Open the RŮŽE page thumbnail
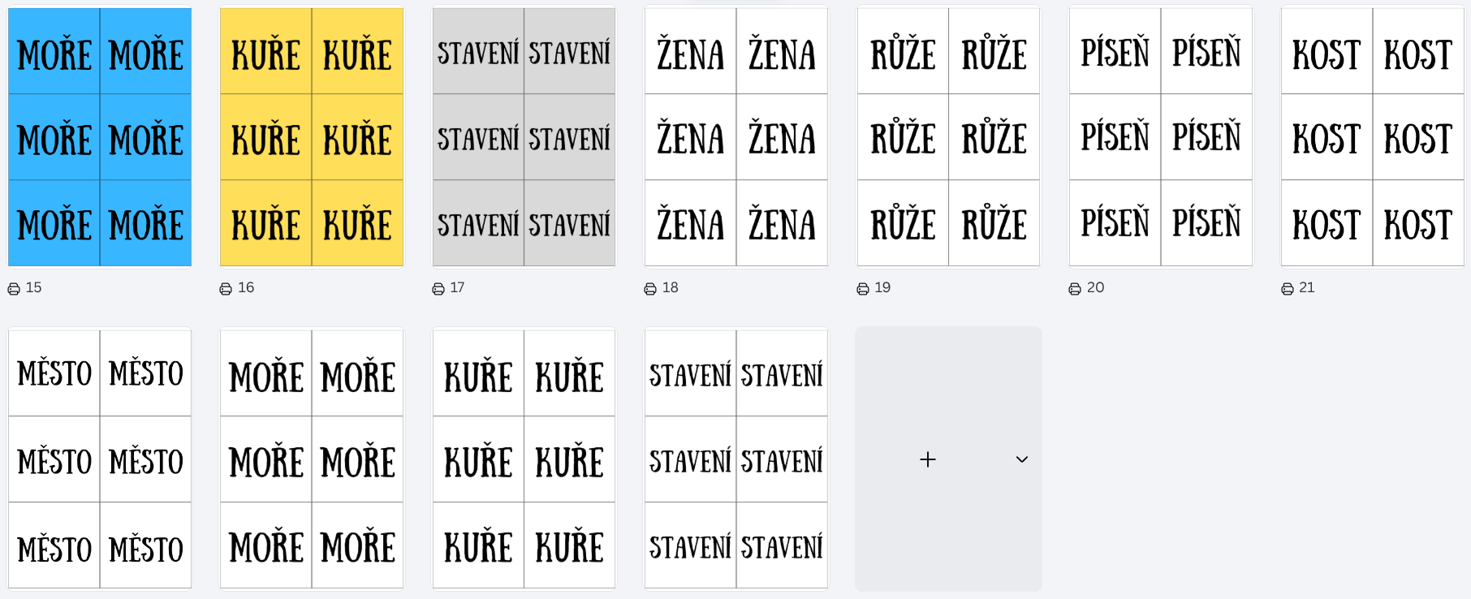Screen dimensions: 1471x599 (x=948, y=137)
